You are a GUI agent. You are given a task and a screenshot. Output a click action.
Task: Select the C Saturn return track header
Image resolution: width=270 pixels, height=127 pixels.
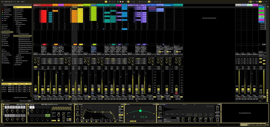(249, 5)
